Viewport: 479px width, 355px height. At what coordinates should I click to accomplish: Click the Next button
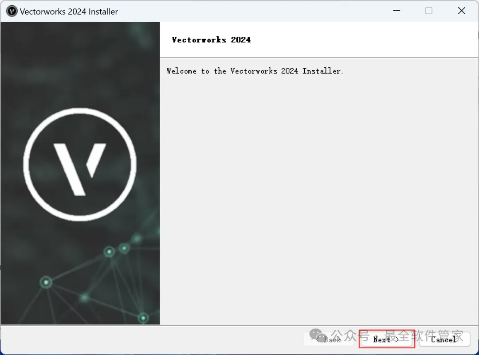tap(386, 339)
